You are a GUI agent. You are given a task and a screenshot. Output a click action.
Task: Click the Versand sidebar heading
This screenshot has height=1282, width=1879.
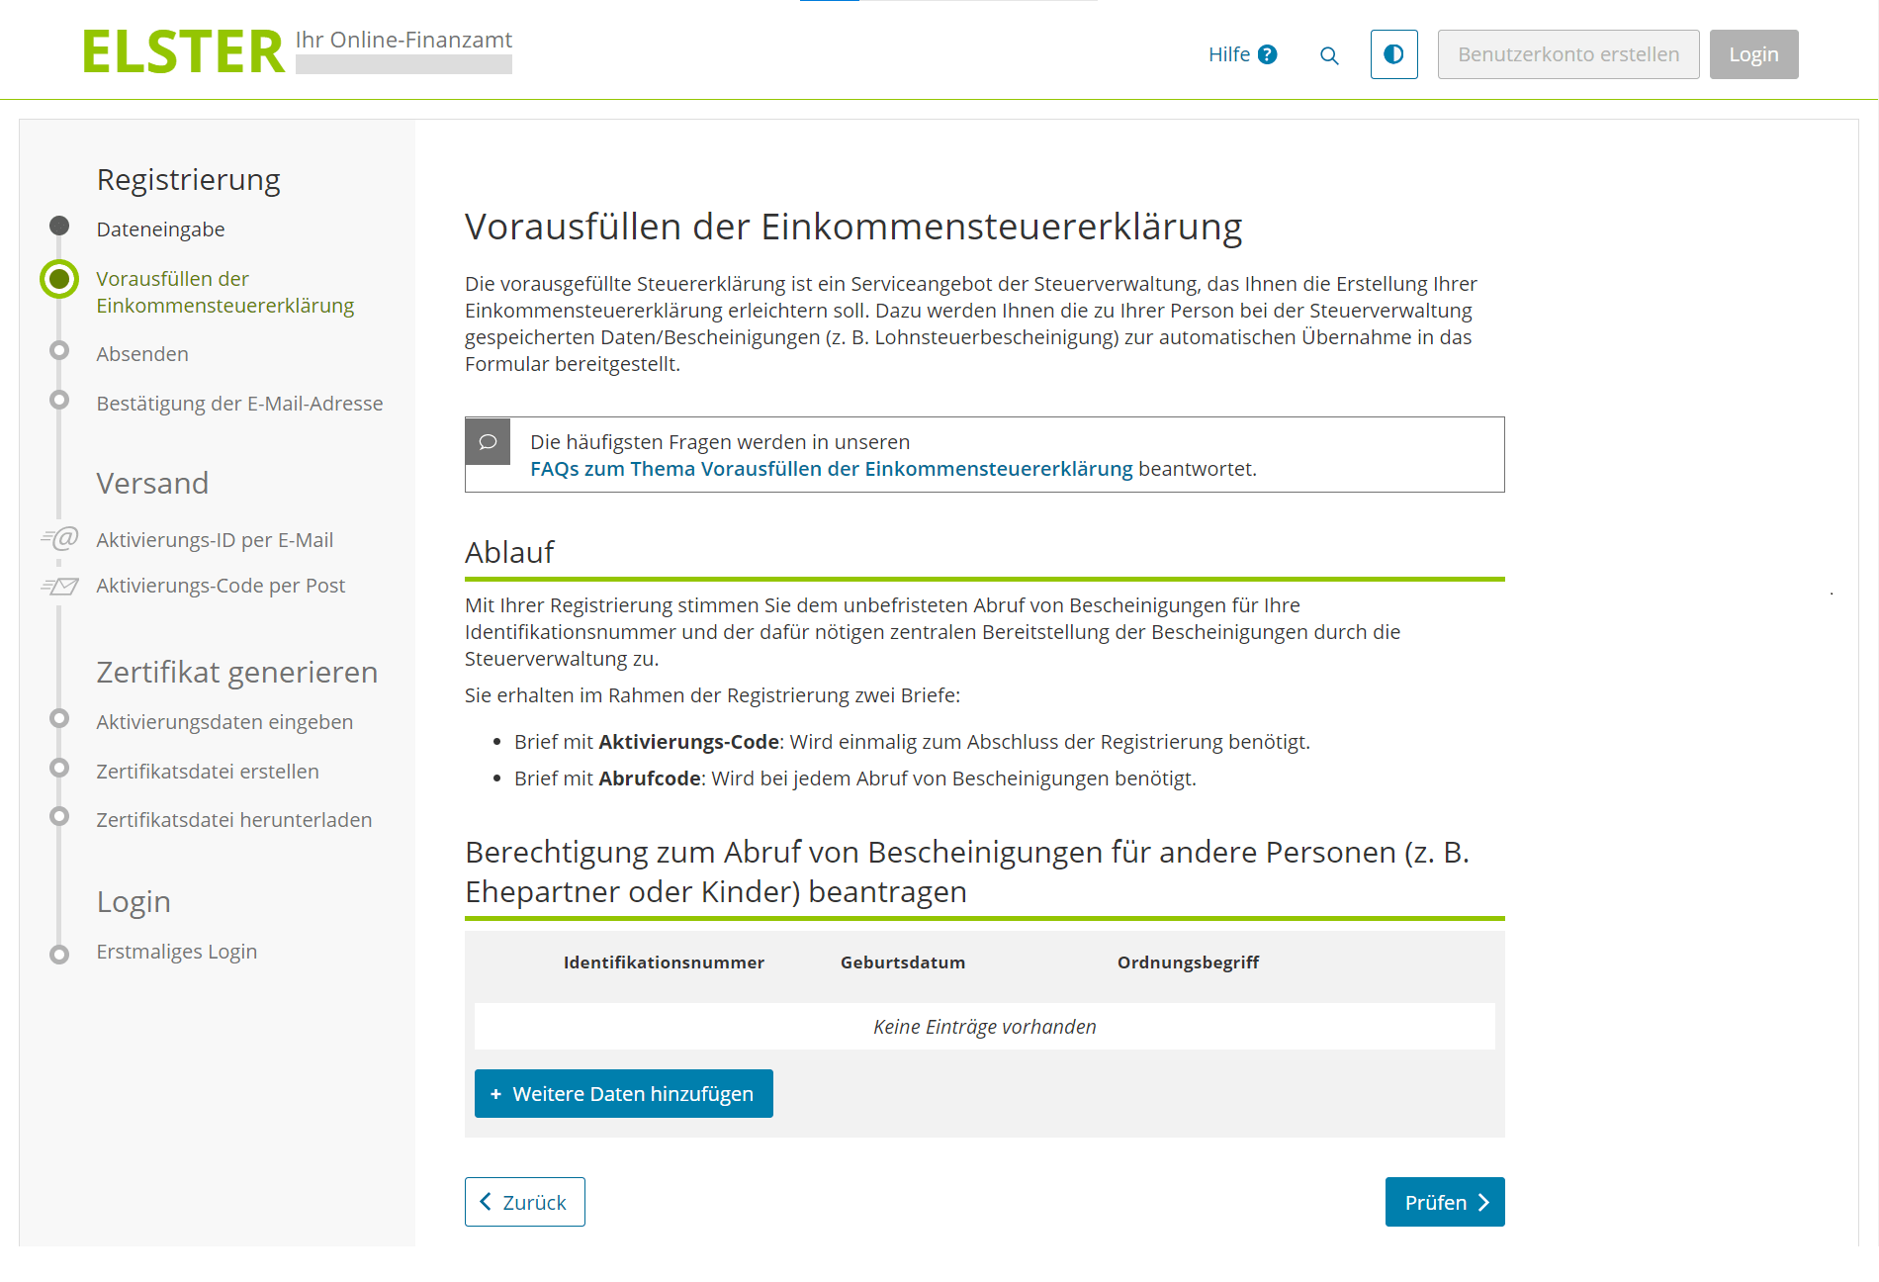[153, 484]
